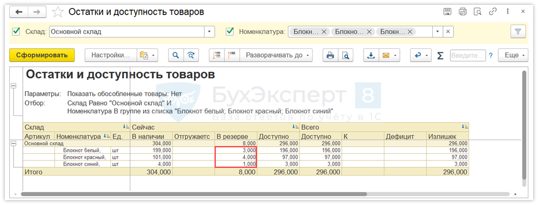Copy link using chain icon in title bar
The height and width of the screenshot is (205, 538).
493,12
